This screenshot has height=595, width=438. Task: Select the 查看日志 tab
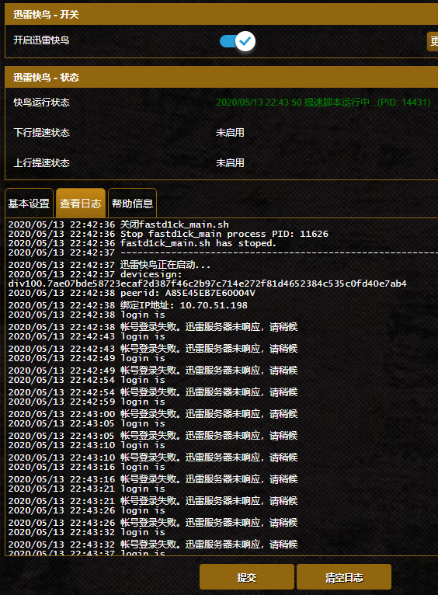[81, 204]
